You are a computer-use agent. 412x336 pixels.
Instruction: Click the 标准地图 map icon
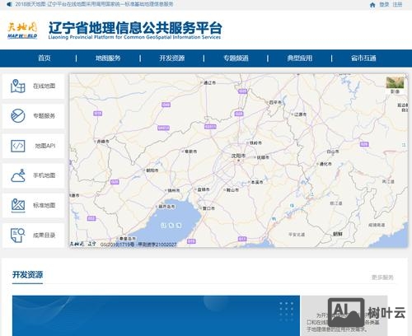click(18, 205)
